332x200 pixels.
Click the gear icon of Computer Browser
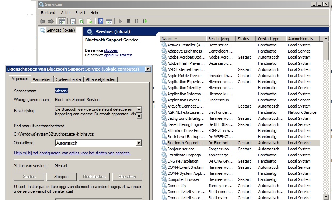164,179
